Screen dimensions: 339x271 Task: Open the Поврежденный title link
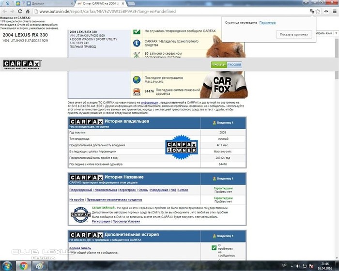[81, 190]
